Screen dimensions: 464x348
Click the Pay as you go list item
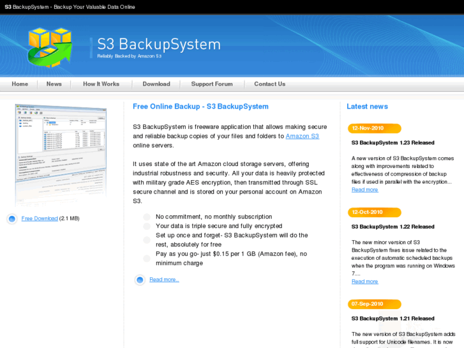232,259
